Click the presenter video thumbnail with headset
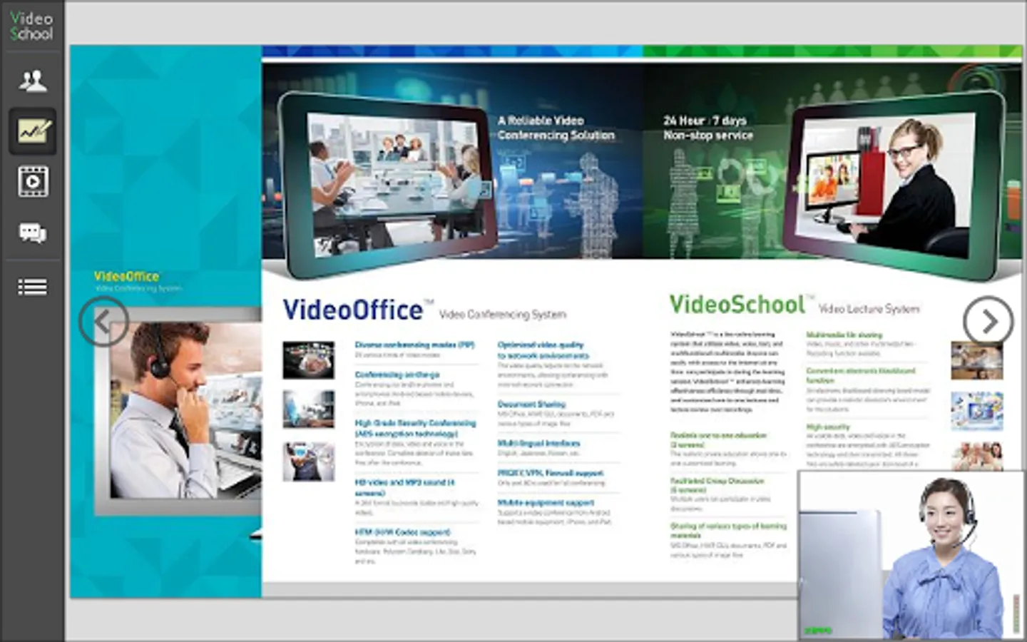This screenshot has width=1027, height=642. [911, 556]
